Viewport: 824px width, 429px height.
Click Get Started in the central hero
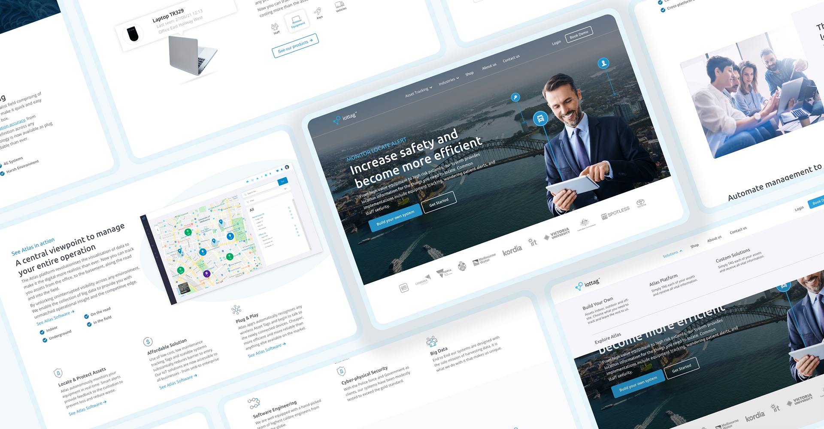point(439,202)
